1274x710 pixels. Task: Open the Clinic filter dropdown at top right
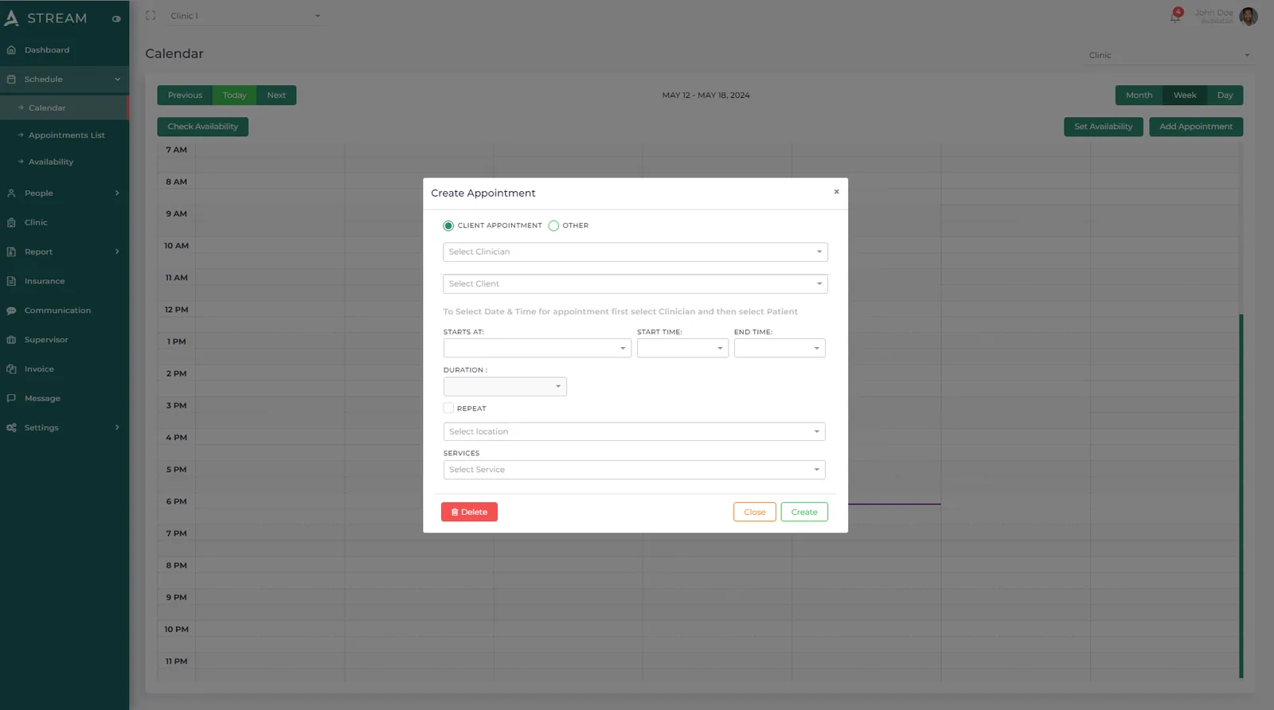click(x=1168, y=56)
